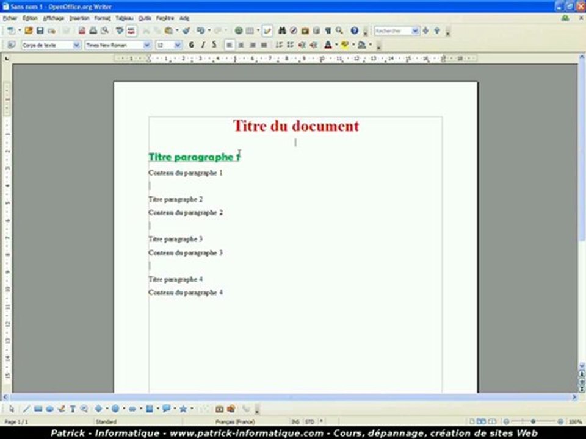Open the Édition menu
586x439 pixels.
coord(30,18)
